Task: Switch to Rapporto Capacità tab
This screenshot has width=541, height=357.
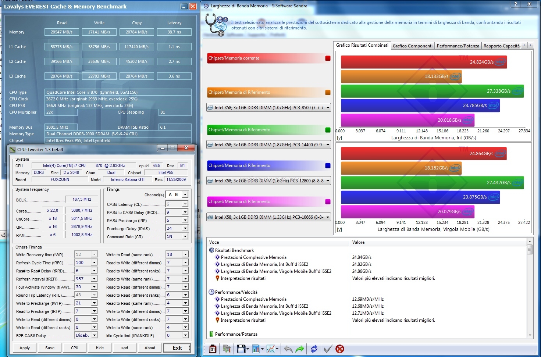Action: tap(502, 46)
